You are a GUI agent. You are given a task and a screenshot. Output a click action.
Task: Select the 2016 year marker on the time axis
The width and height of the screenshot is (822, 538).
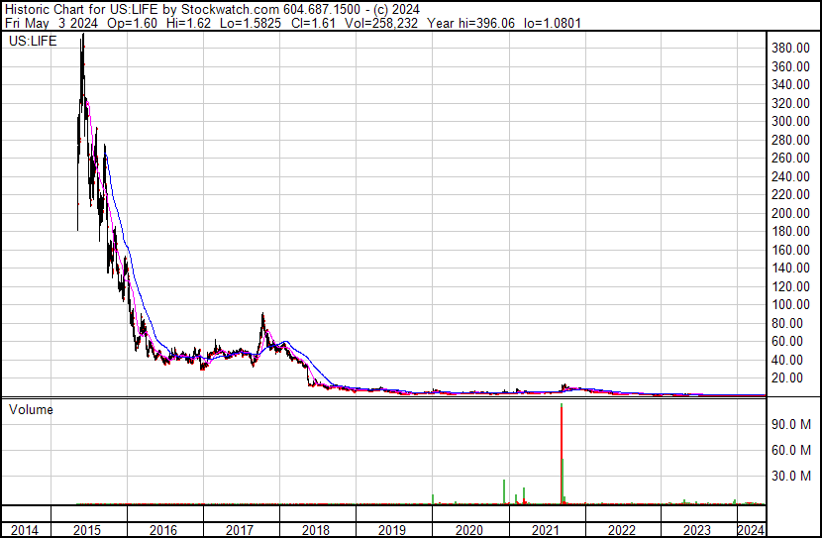[163, 530]
